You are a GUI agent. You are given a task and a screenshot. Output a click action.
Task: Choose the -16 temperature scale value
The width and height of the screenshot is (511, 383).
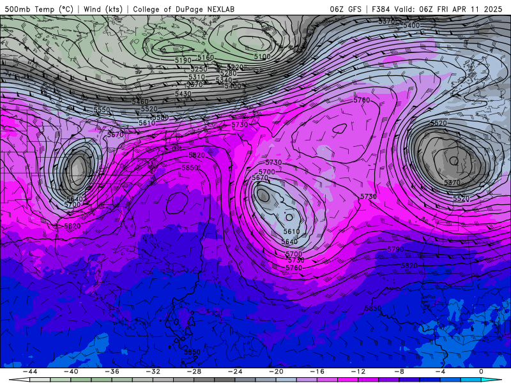pos(317,372)
